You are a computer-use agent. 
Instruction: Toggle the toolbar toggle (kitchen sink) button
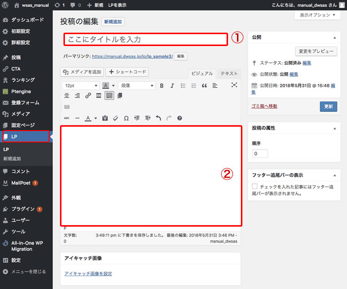pyautogui.click(x=110, y=96)
